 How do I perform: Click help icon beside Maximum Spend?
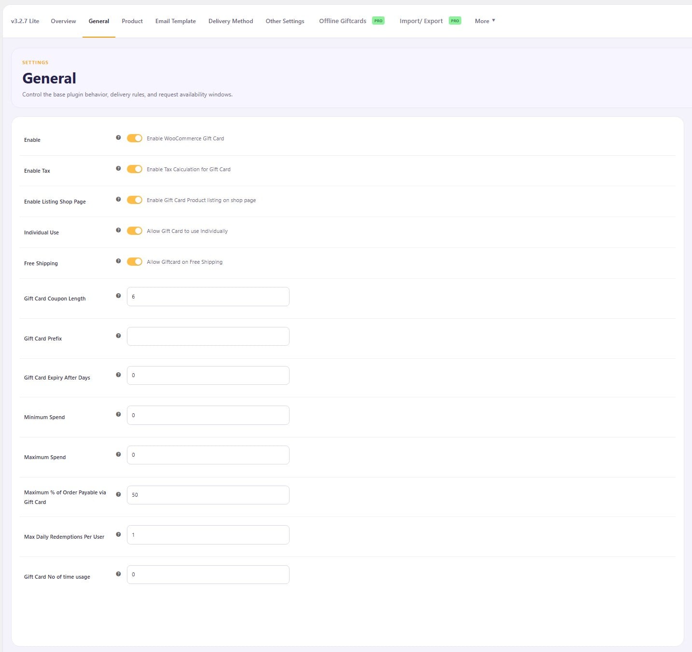coord(118,455)
